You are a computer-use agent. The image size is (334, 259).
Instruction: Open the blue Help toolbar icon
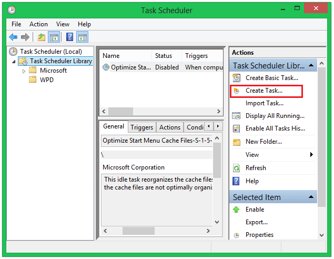(x=69, y=37)
